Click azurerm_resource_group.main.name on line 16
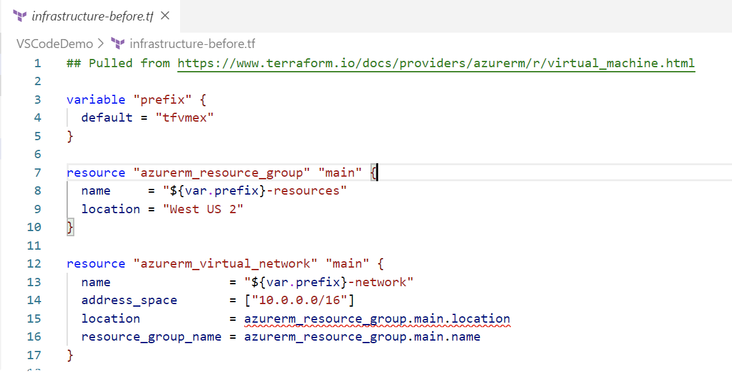Viewport: 732px width, 372px height. click(x=362, y=337)
